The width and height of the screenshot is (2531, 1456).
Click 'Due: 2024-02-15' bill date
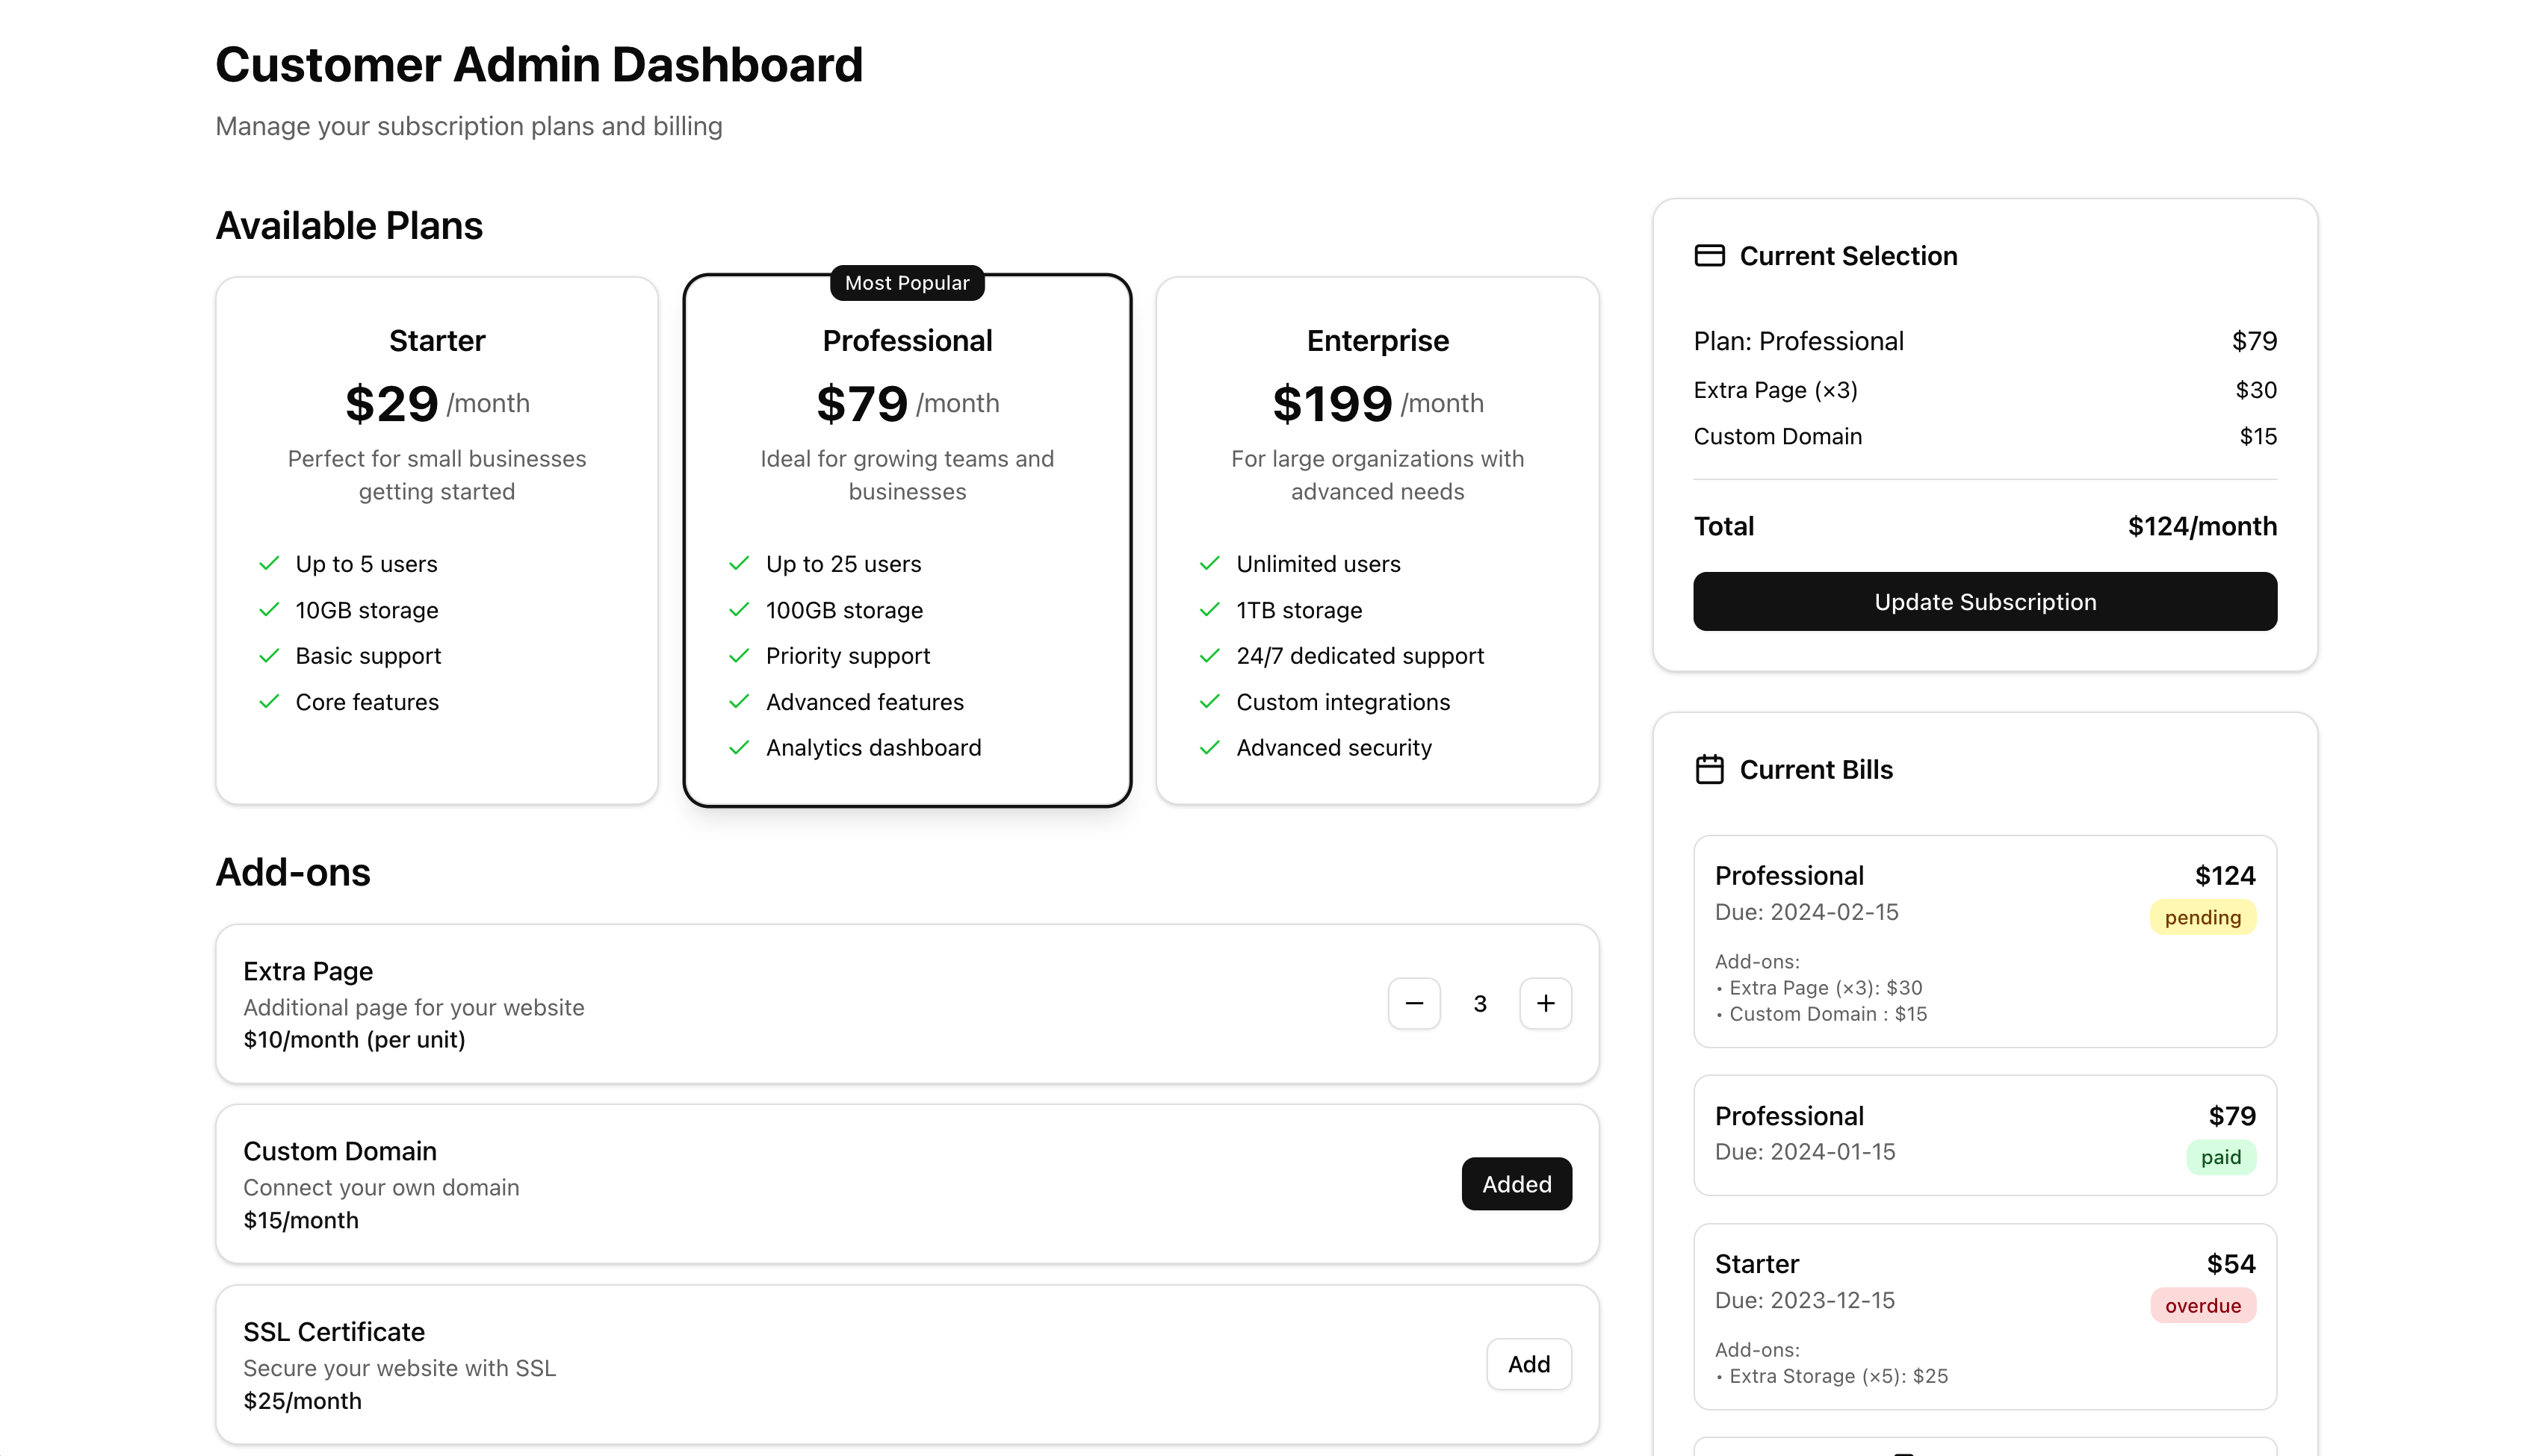pyautogui.click(x=1806, y=912)
